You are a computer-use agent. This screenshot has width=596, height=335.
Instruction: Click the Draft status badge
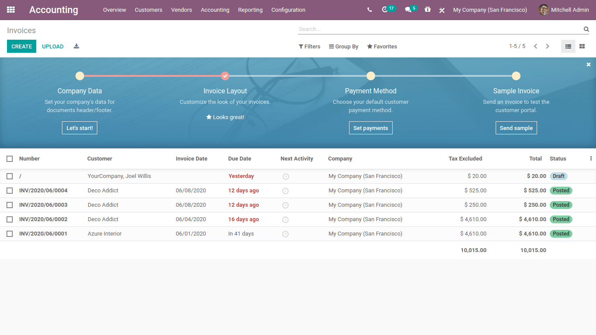(x=558, y=176)
